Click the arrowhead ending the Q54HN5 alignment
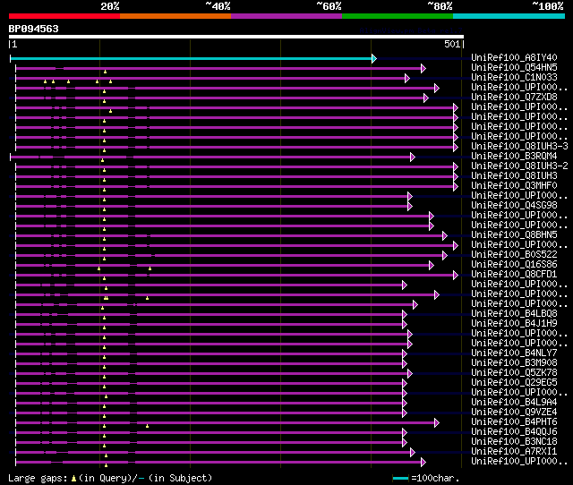 click(423, 68)
